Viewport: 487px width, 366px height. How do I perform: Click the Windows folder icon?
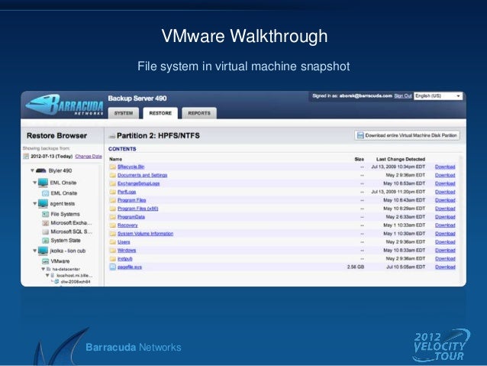113,251
